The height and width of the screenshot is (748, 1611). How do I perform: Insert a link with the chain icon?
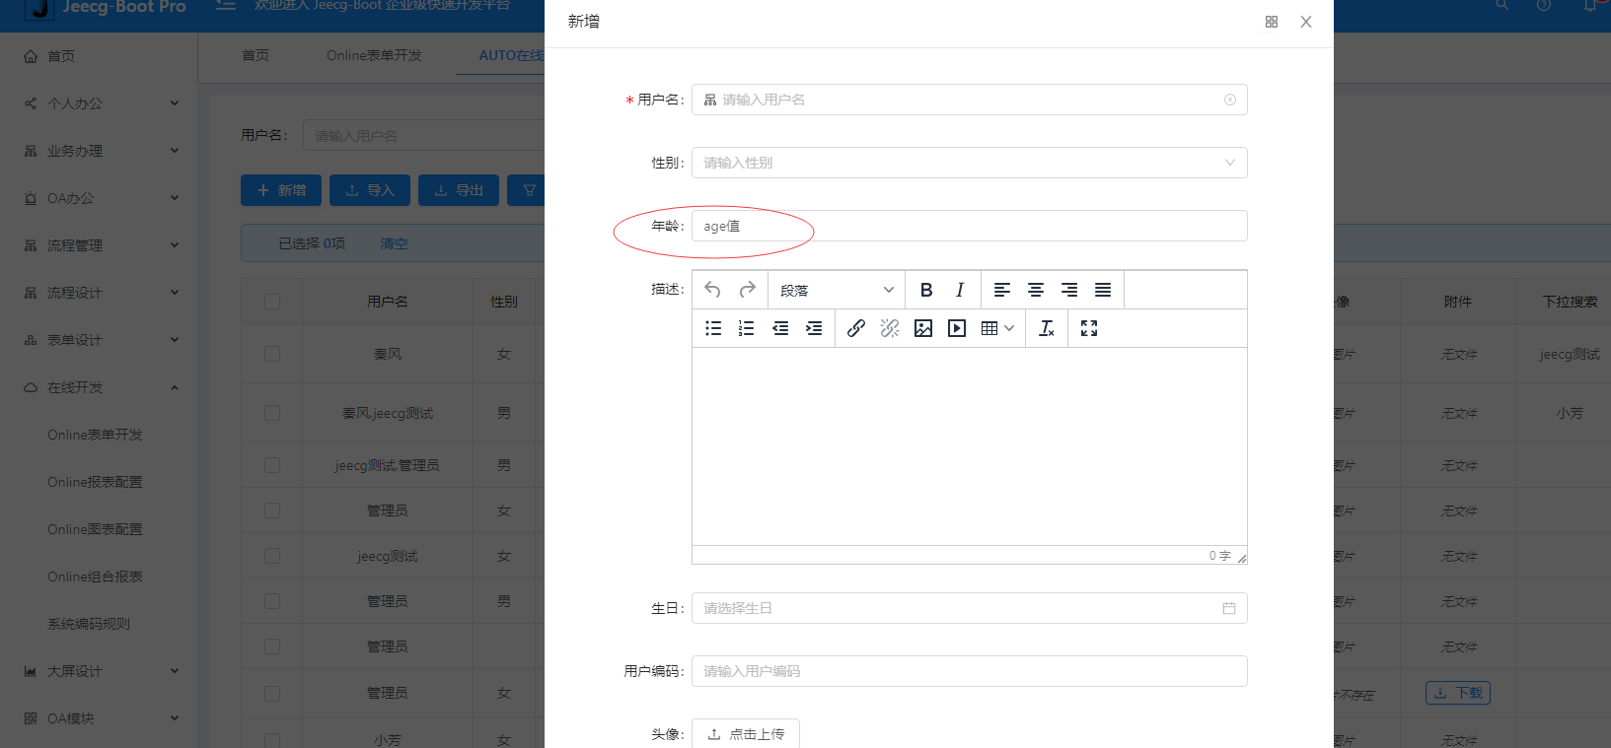[x=856, y=328]
